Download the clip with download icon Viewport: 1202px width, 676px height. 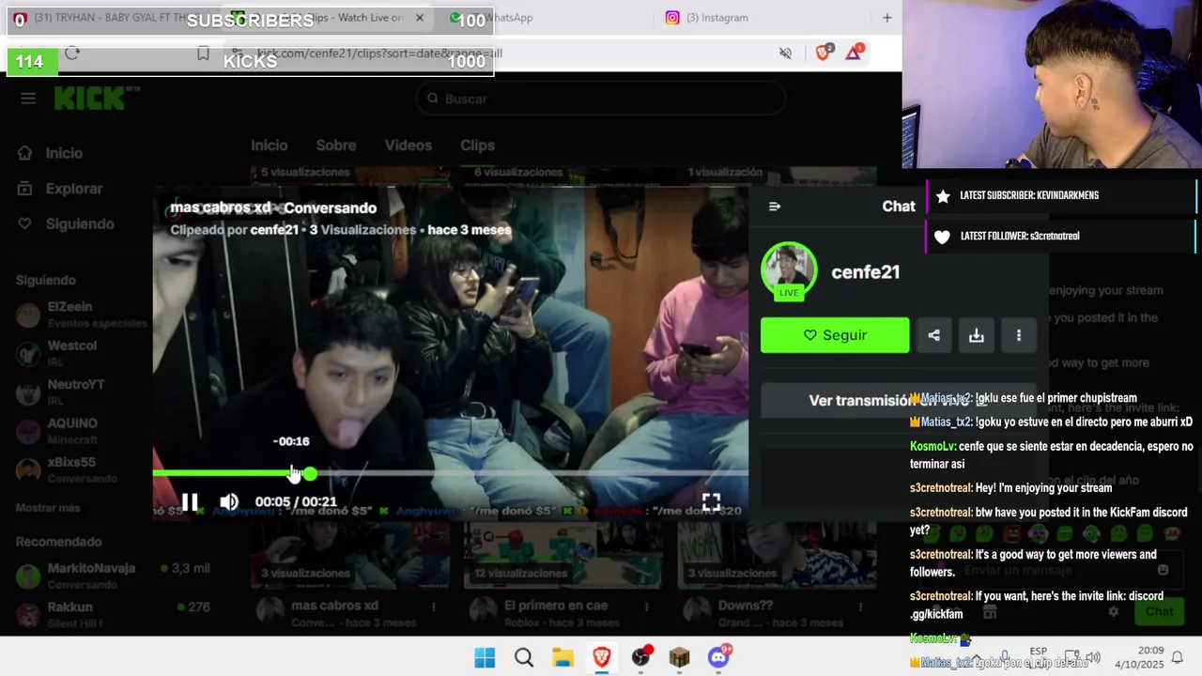click(977, 335)
